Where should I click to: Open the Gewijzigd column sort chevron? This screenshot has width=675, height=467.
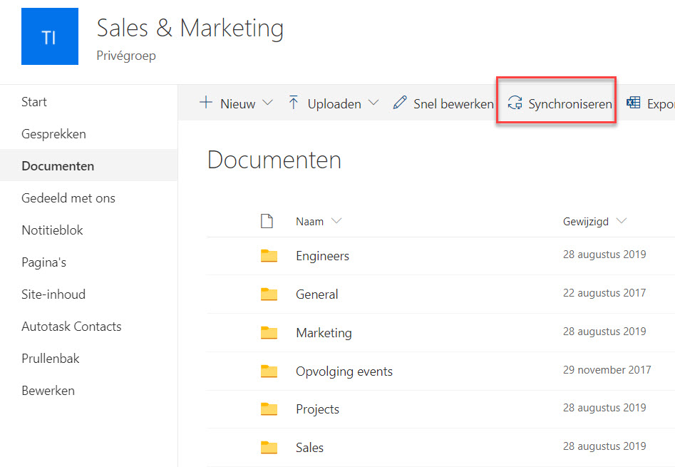click(622, 221)
